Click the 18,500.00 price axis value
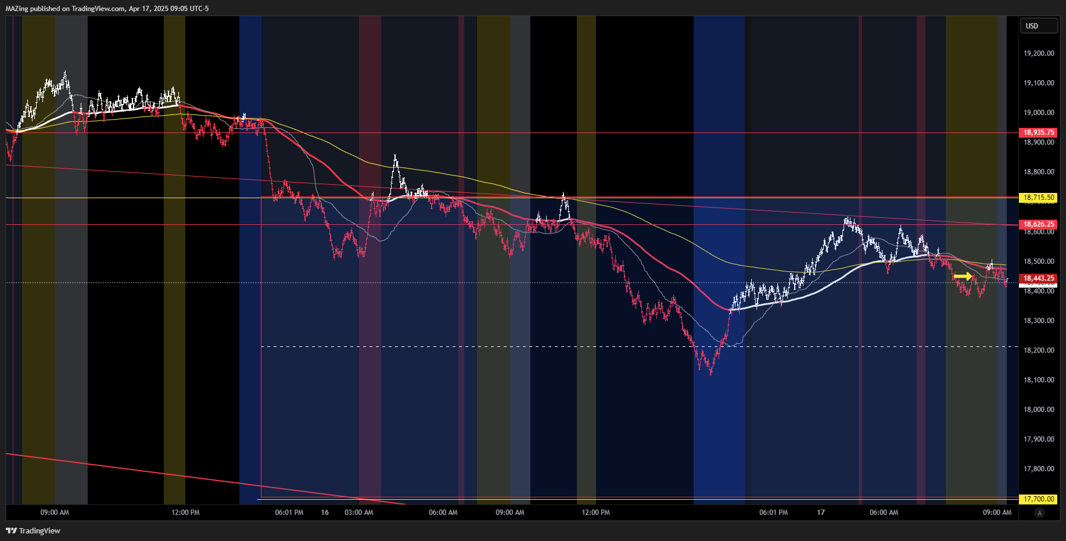 (x=1039, y=261)
